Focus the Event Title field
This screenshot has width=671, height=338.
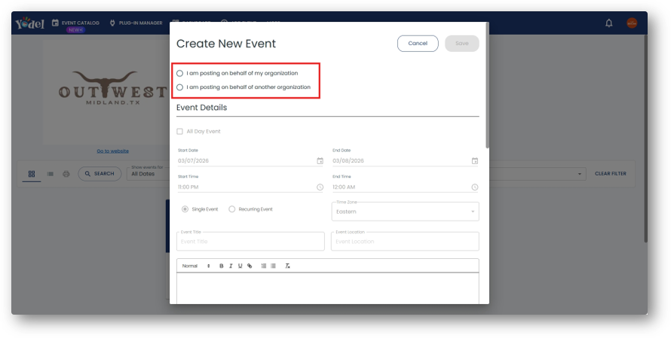click(250, 242)
